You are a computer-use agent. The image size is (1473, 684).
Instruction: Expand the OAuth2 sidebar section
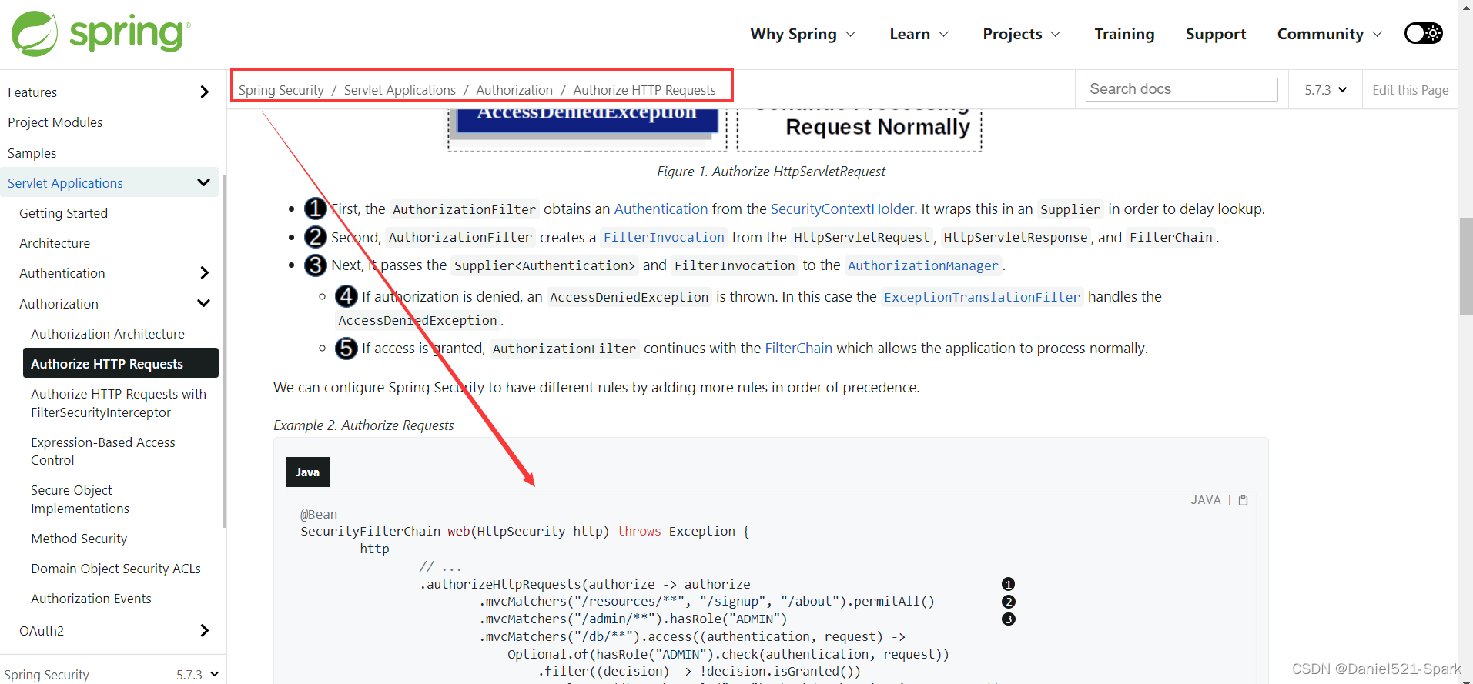(x=204, y=631)
